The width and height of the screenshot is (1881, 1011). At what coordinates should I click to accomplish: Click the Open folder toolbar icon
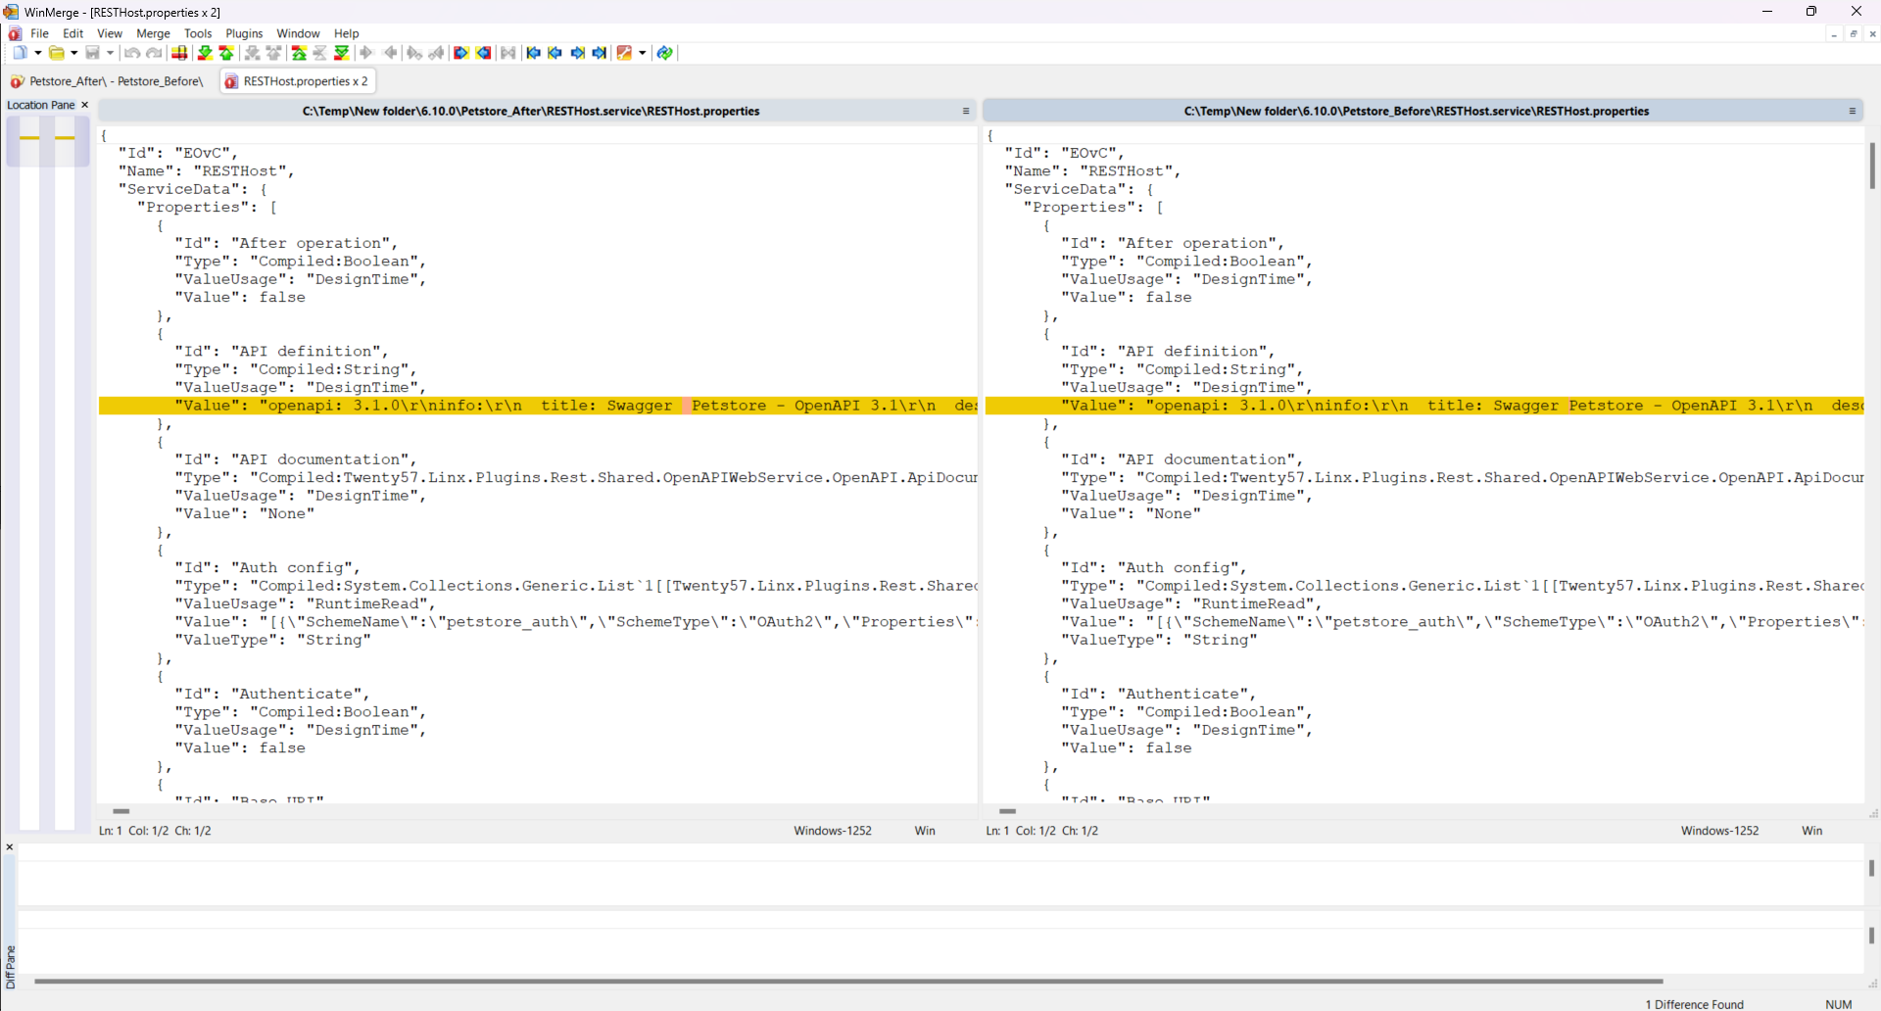pyautogui.click(x=57, y=53)
